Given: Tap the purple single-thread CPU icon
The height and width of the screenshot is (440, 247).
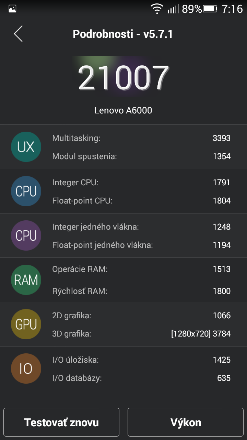Looking at the screenshot, I should pyautogui.click(x=26, y=236).
